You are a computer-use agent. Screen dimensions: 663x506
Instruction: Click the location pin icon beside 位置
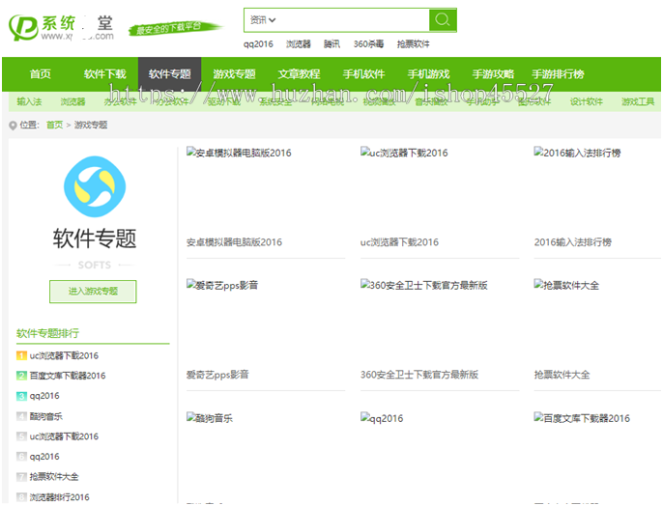coord(14,126)
